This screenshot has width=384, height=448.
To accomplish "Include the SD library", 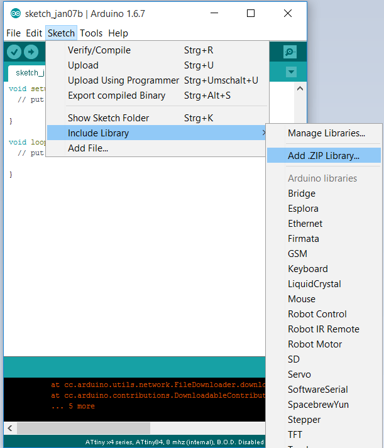I will pyautogui.click(x=324, y=359).
